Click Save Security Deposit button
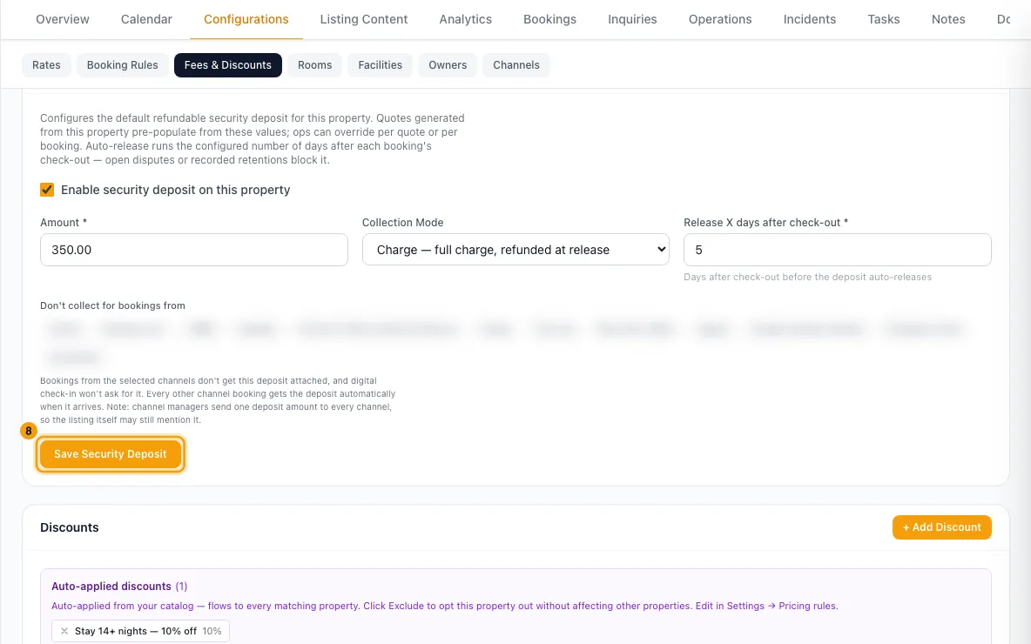Screen dimensions: 1031x644 click(x=111, y=454)
